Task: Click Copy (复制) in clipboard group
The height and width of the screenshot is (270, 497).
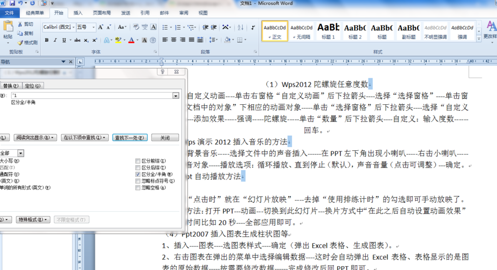Action: 25,33
